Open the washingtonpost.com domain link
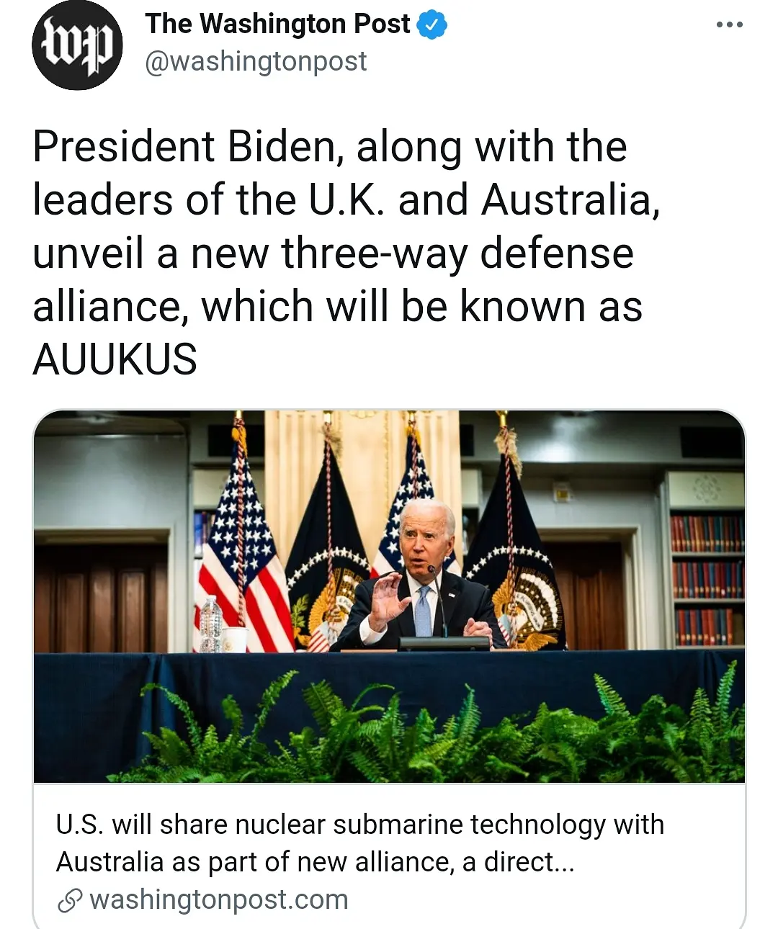The width and height of the screenshot is (778, 929). (219, 900)
